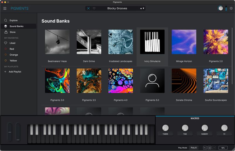235x151 pixels.
Task: Click the modulation wheel
Action: pyautogui.click(x=18, y=132)
